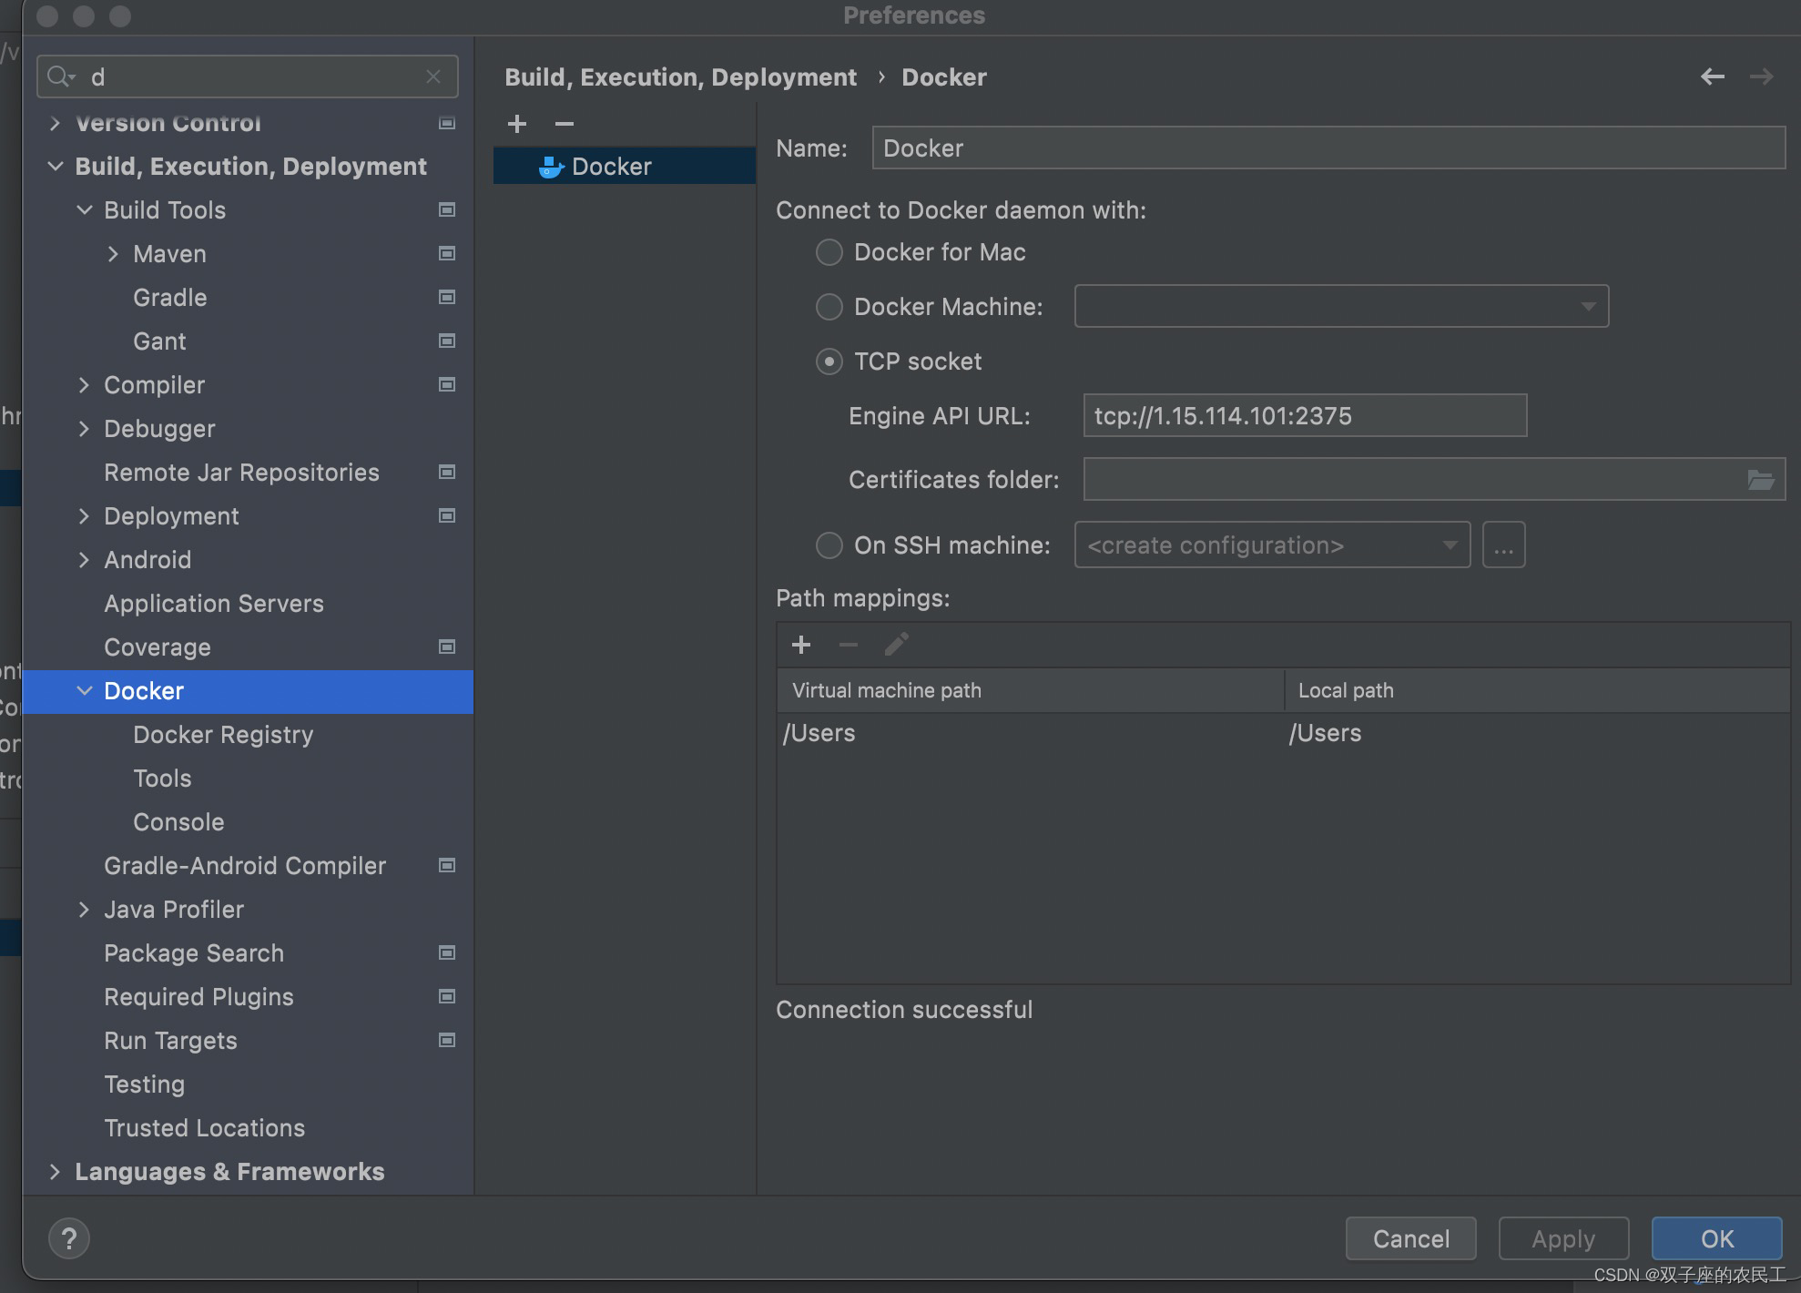Add a new path mapping
The height and width of the screenshot is (1293, 1801).
(x=801, y=645)
